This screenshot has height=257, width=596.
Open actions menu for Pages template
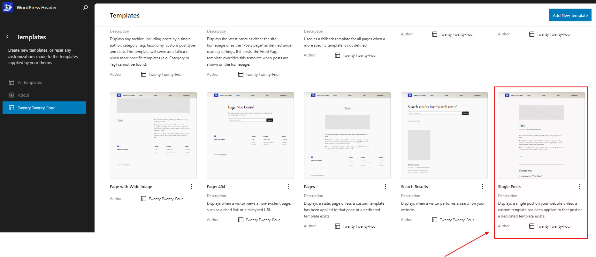click(386, 187)
